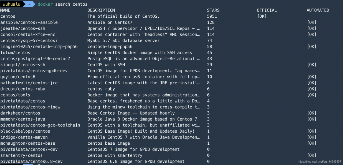Click the 5951 stars count
Screen dimensions: 343x165
[x=212, y=16]
